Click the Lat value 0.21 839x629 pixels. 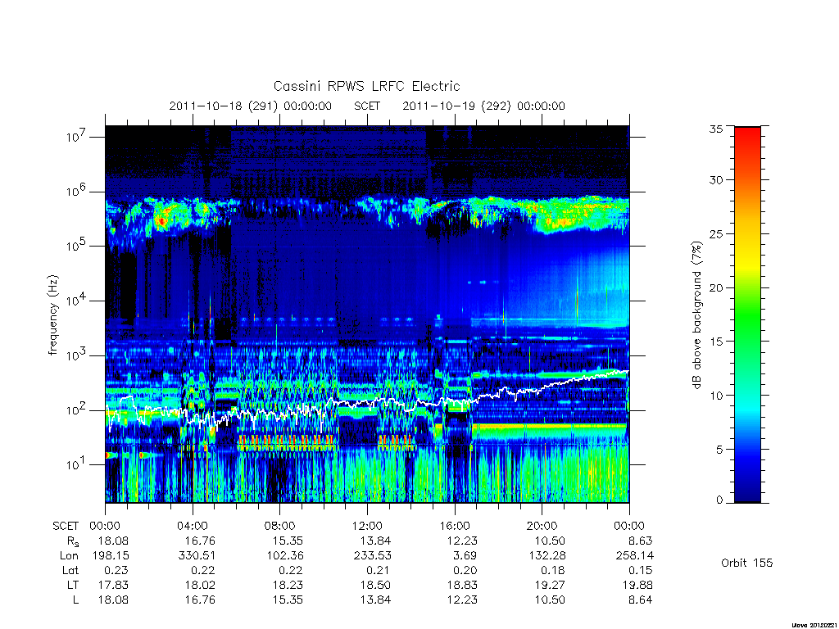[x=379, y=570]
